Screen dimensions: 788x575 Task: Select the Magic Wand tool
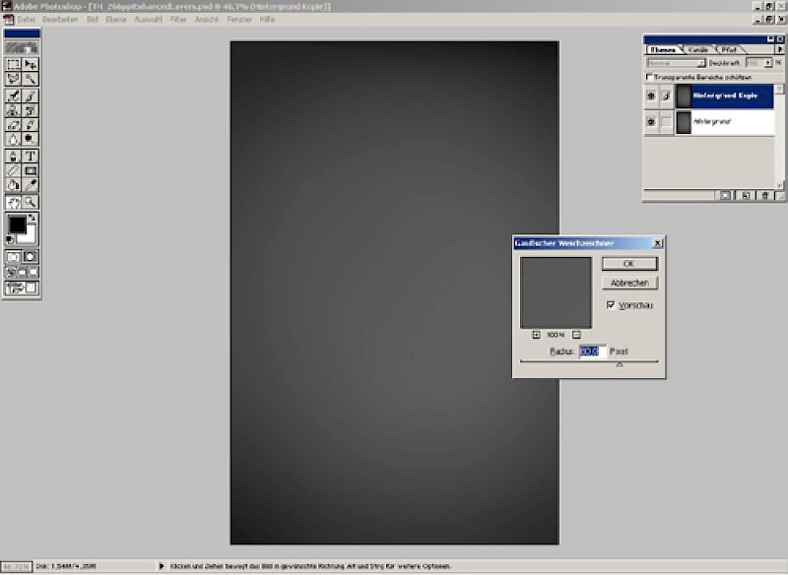click(x=31, y=79)
